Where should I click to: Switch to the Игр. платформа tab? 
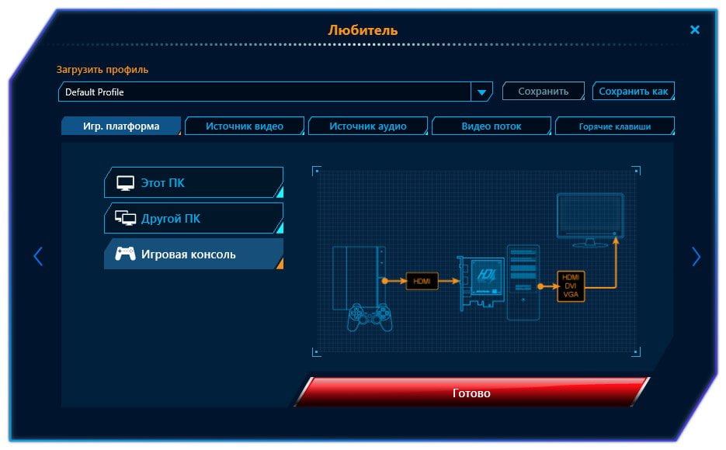(121, 126)
